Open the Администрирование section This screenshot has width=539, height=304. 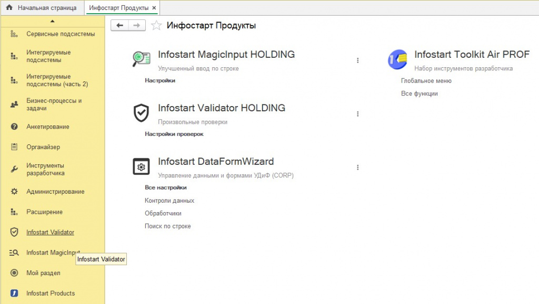point(55,192)
